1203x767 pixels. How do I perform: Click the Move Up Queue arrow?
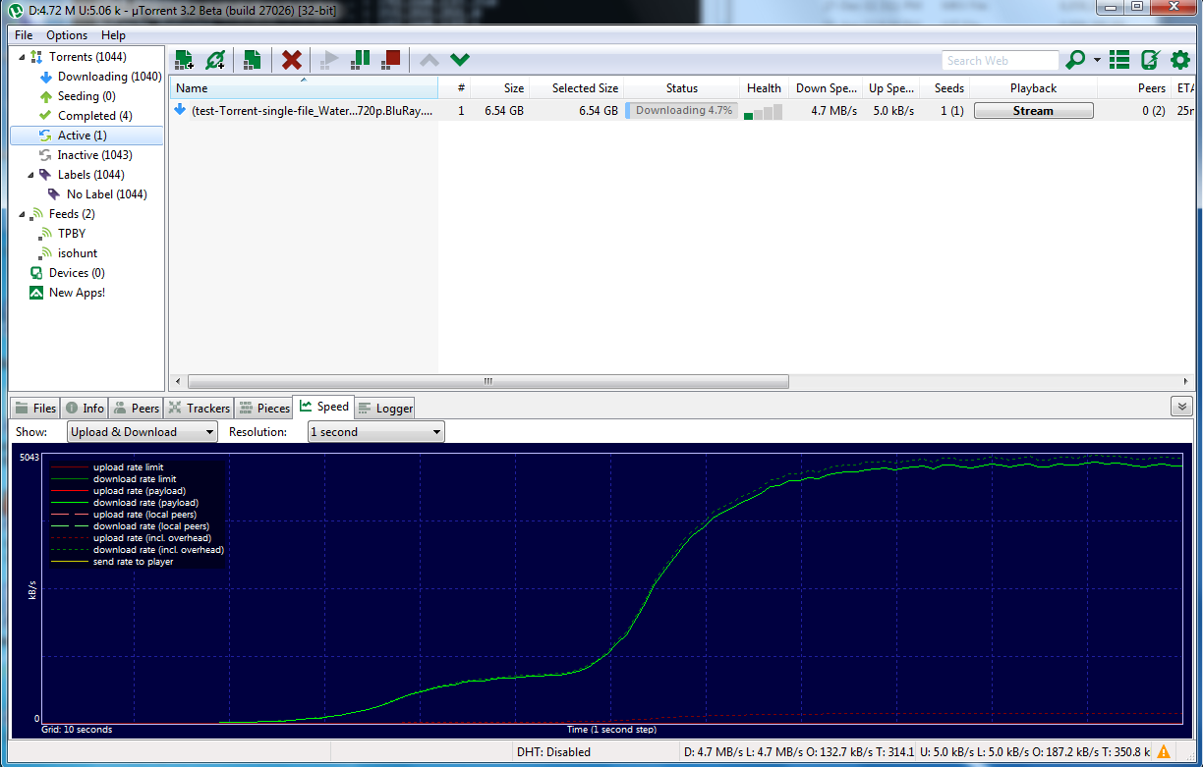pyautogui.click(x=429, y=61)
